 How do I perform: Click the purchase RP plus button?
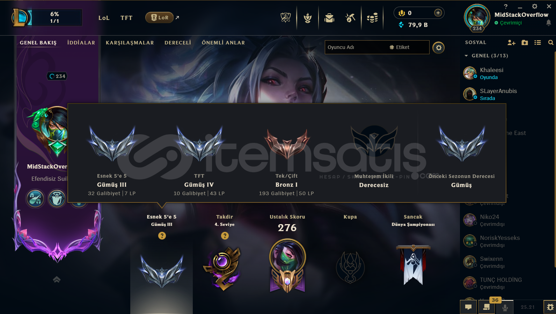tap(438, 13)
